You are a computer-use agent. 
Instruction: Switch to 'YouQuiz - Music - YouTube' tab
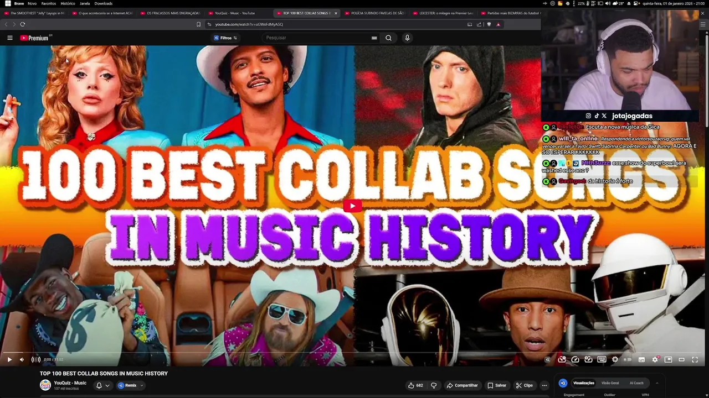click(x=238, y=13)
